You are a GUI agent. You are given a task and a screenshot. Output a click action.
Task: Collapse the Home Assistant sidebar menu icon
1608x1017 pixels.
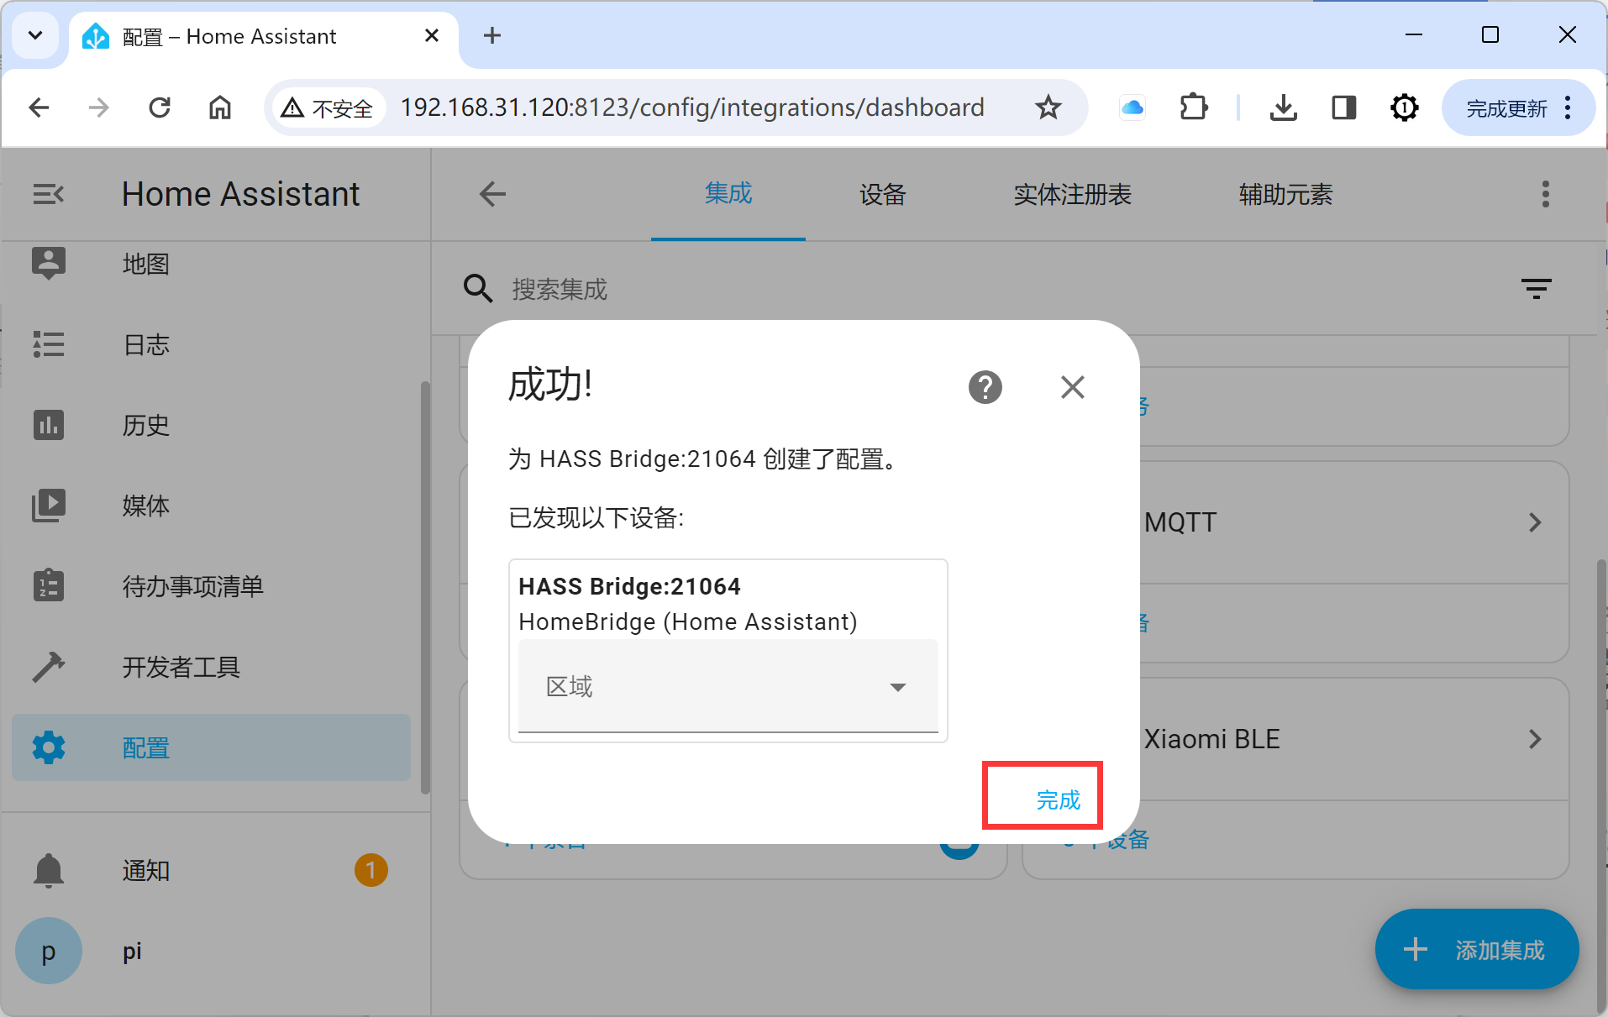click(x=48, y=194)
